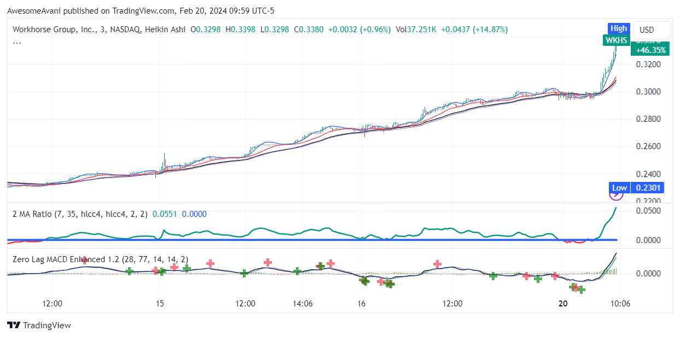This screenshot has height=337, width=680.
Task: Click the 2 MA Ratio indicator legend
Action: (x=80, y=214)
